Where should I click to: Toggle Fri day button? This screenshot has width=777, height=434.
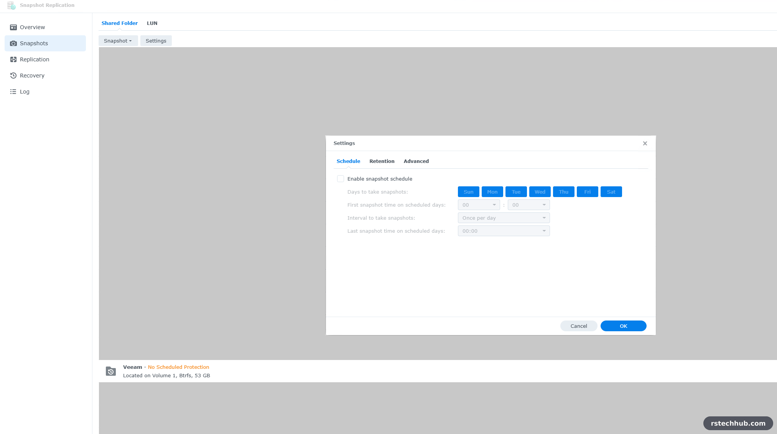click(x=588, y=192)
